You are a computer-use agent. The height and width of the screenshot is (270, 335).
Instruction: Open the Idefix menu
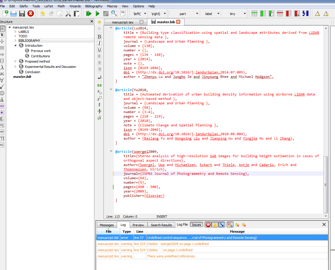click(24, 6)
